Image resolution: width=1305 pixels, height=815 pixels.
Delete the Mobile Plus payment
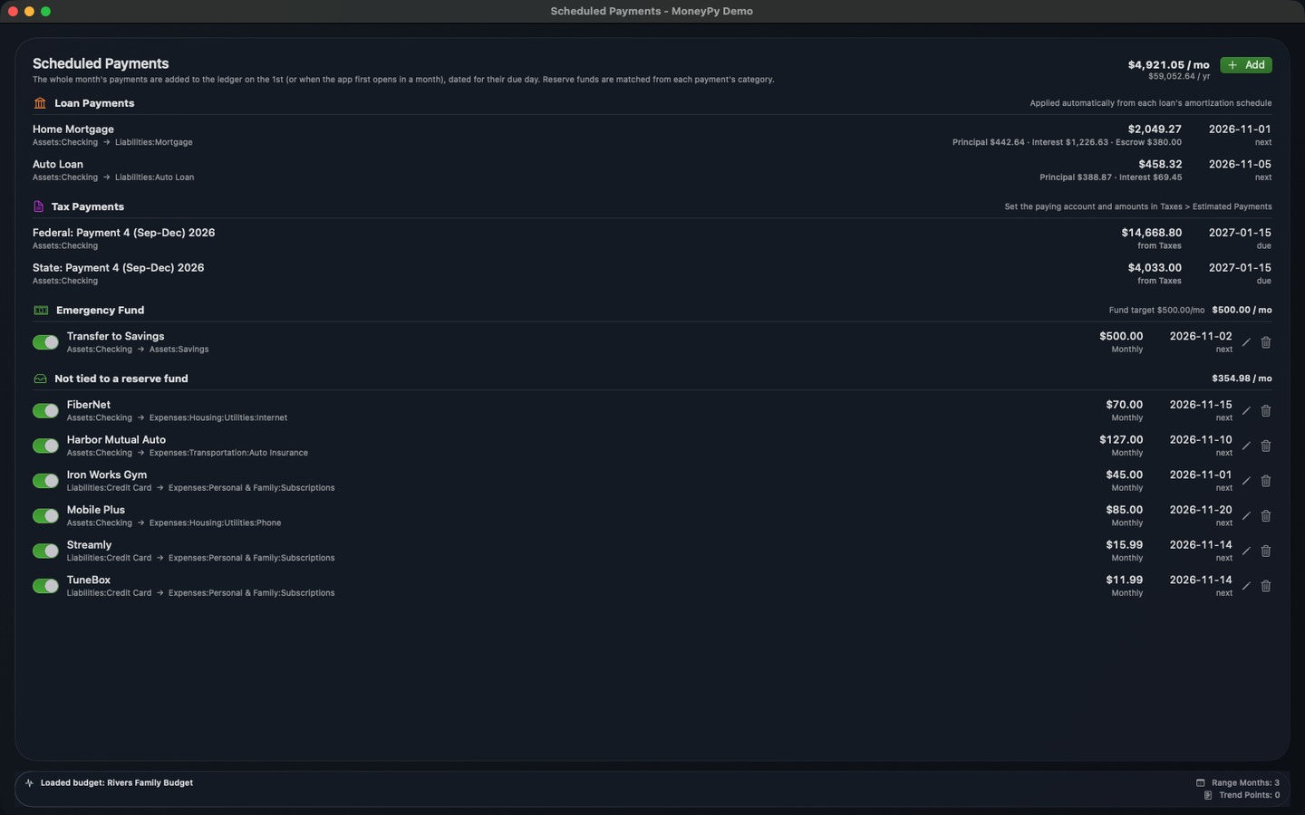[x=1266, y=516]
